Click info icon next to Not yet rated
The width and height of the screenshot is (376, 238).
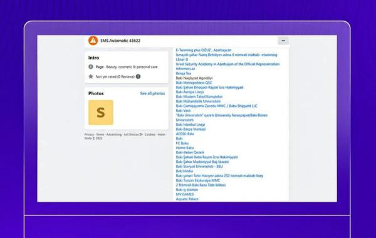coord(138,76)
